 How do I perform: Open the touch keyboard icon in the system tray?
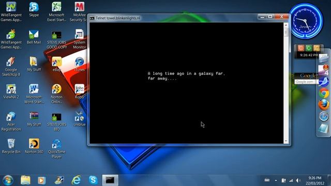(x=267, y=180)
